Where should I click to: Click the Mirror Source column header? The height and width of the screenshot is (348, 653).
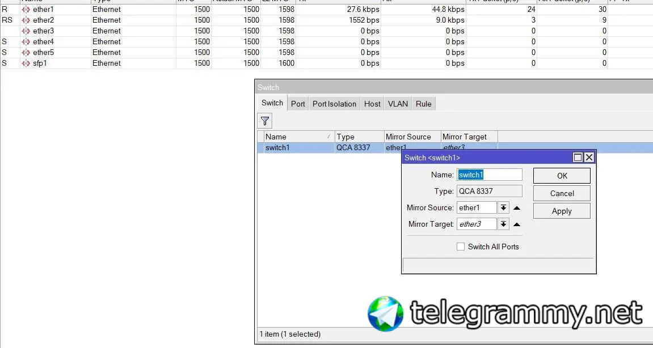tap(412, 137)
